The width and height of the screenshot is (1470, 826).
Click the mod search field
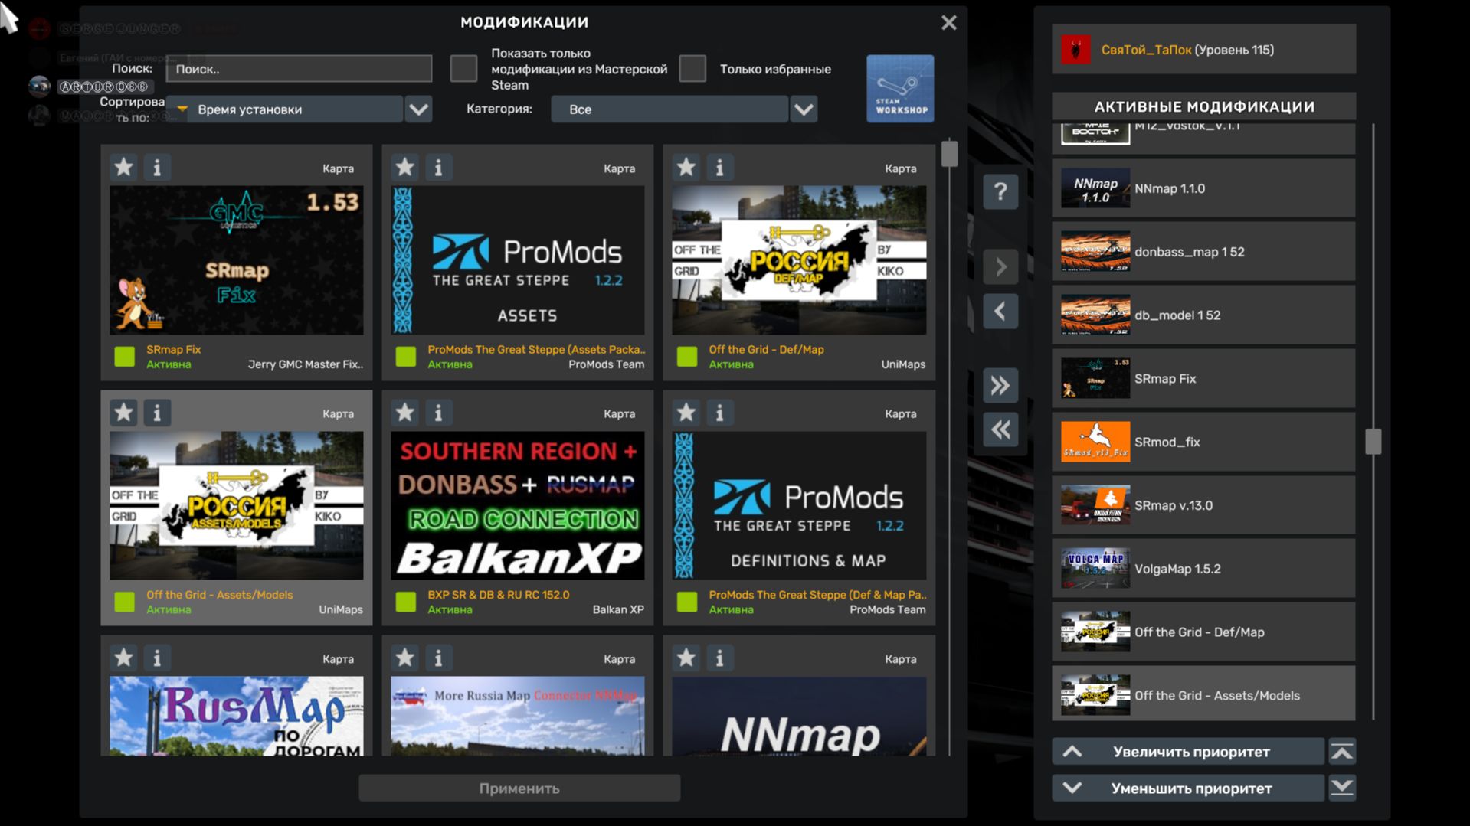coord(299,69)
